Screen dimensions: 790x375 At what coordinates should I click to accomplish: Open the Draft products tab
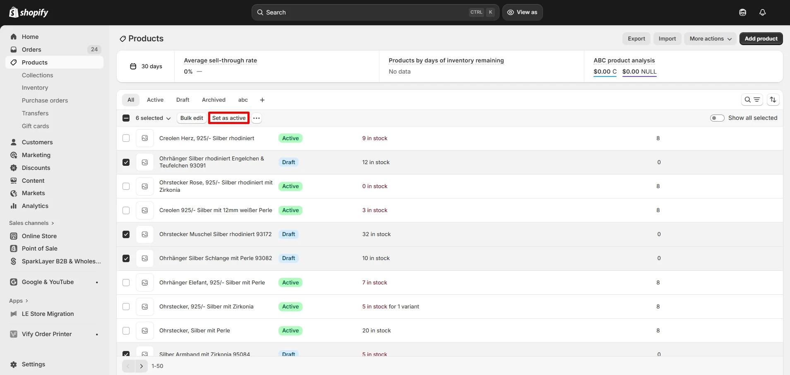tap(182, 100)
